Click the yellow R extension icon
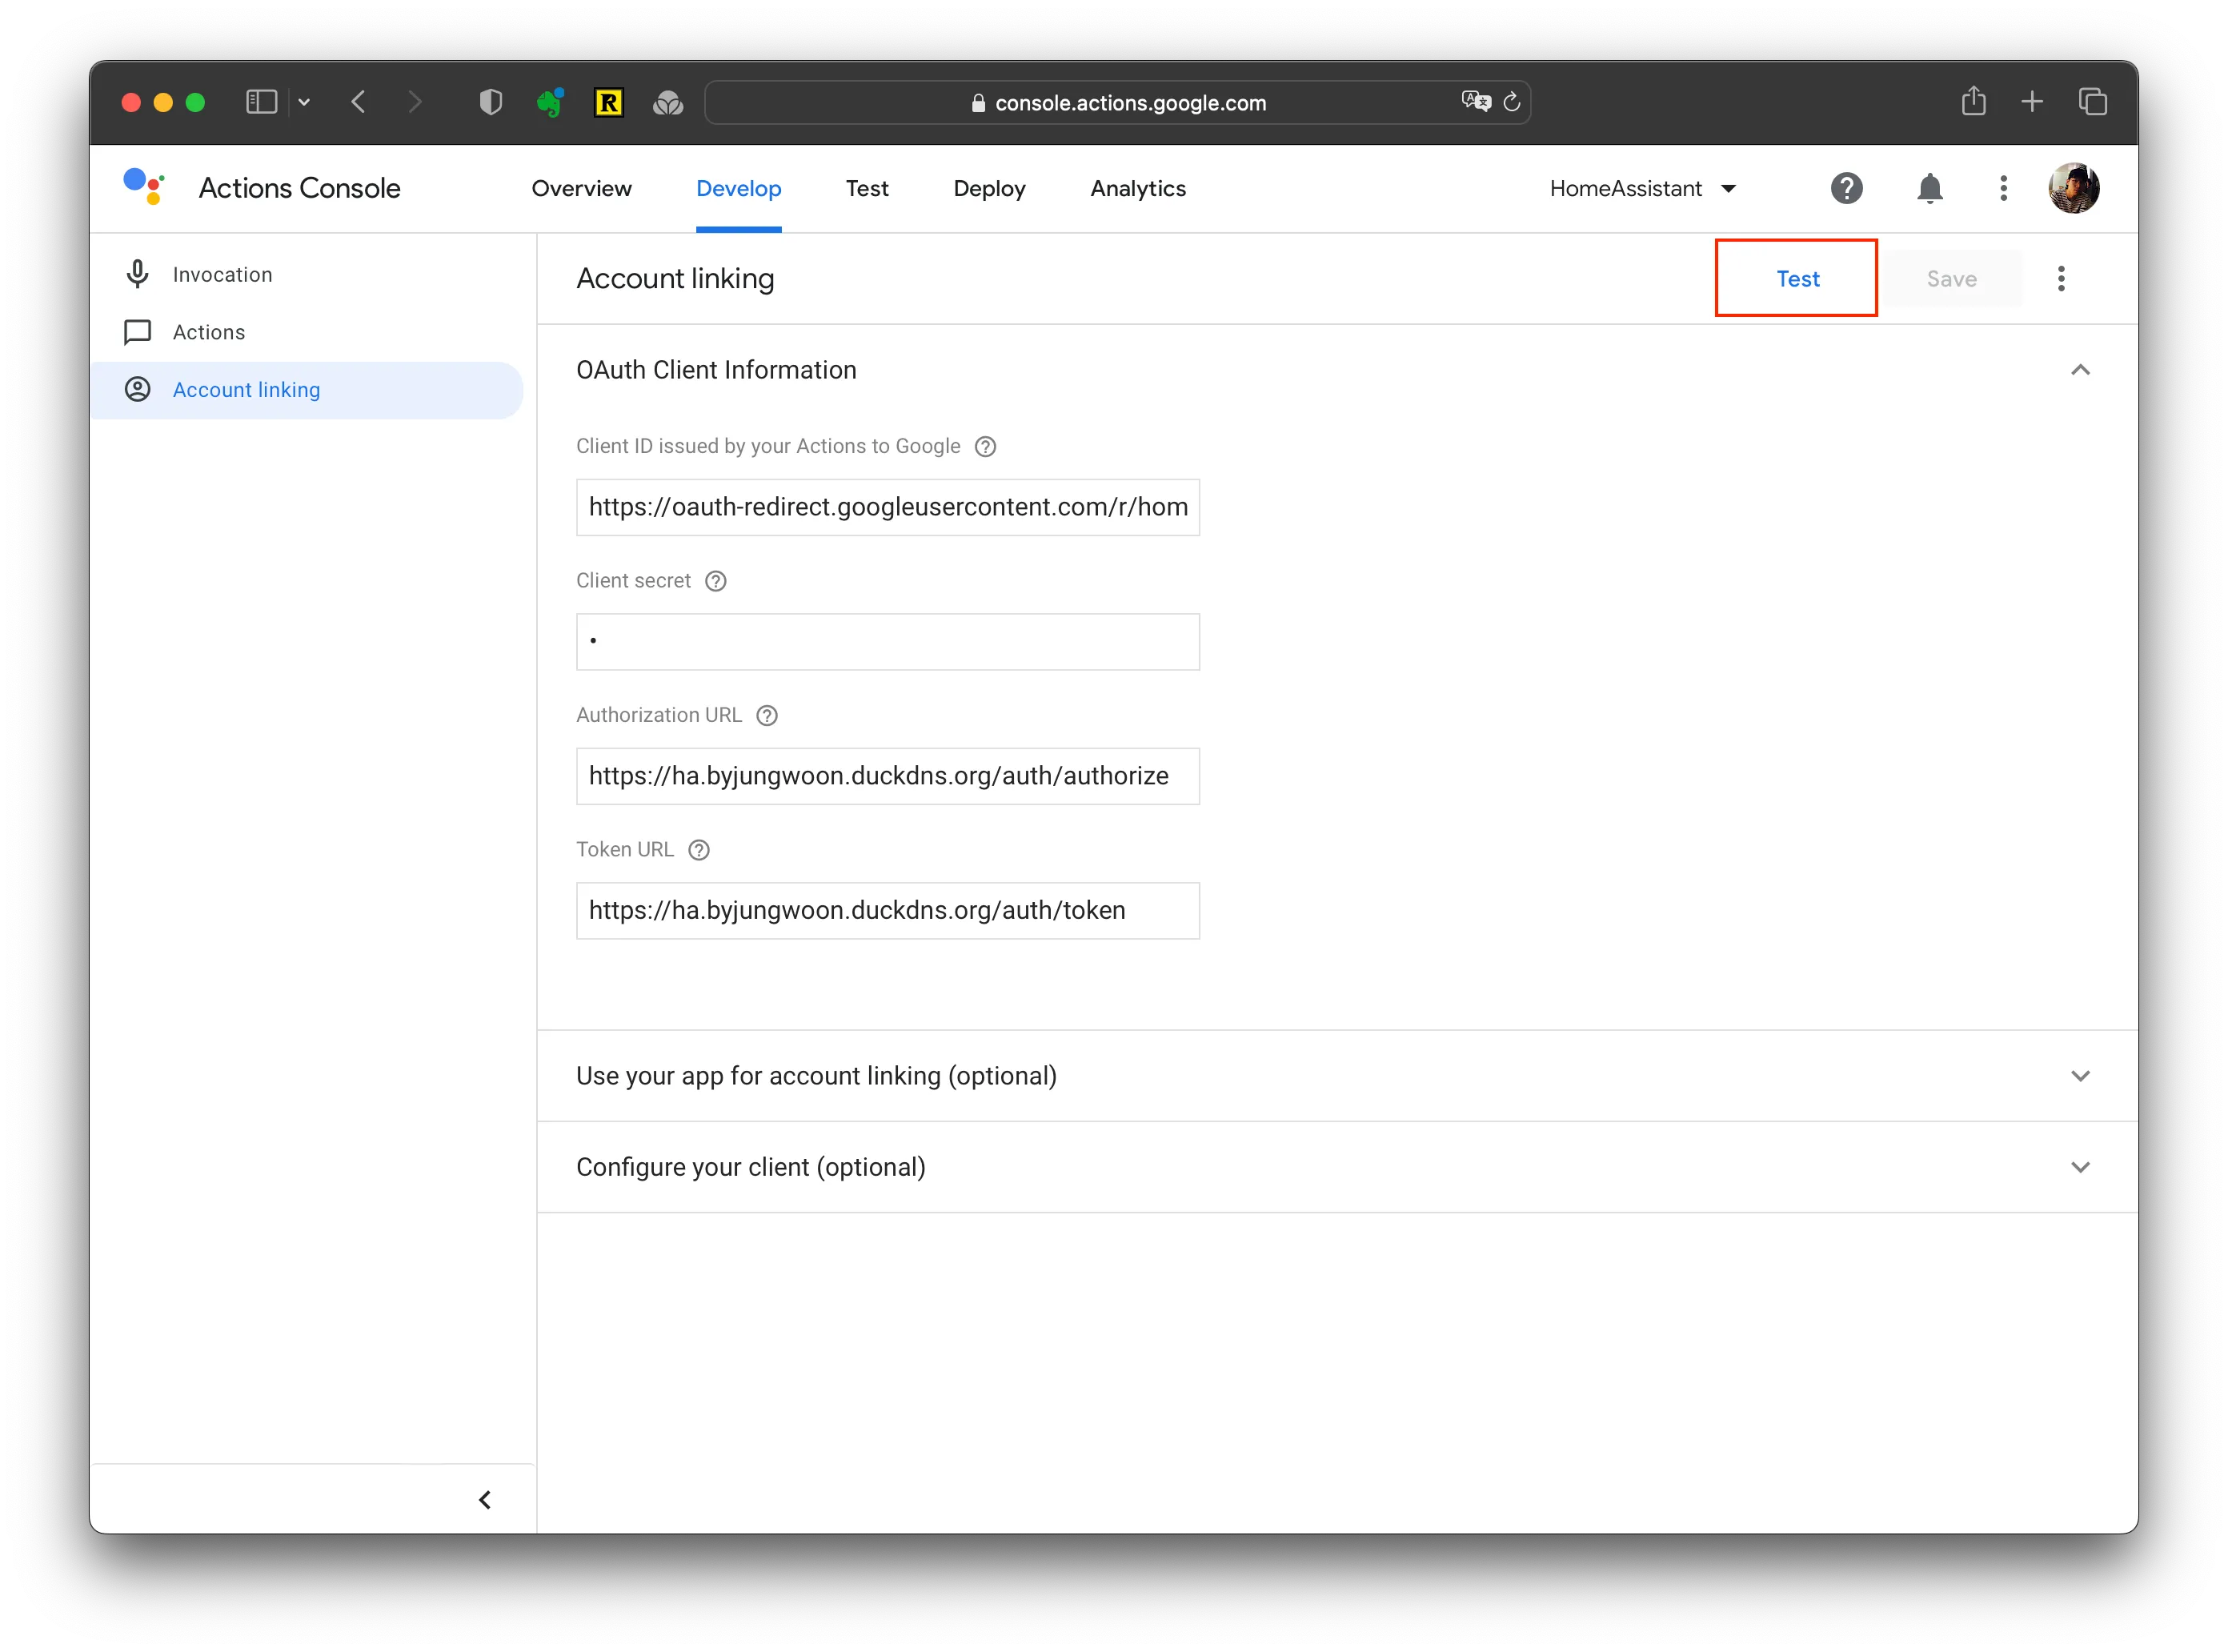The height and width of the screenshot is (1652, 2228). coord(608,102)
